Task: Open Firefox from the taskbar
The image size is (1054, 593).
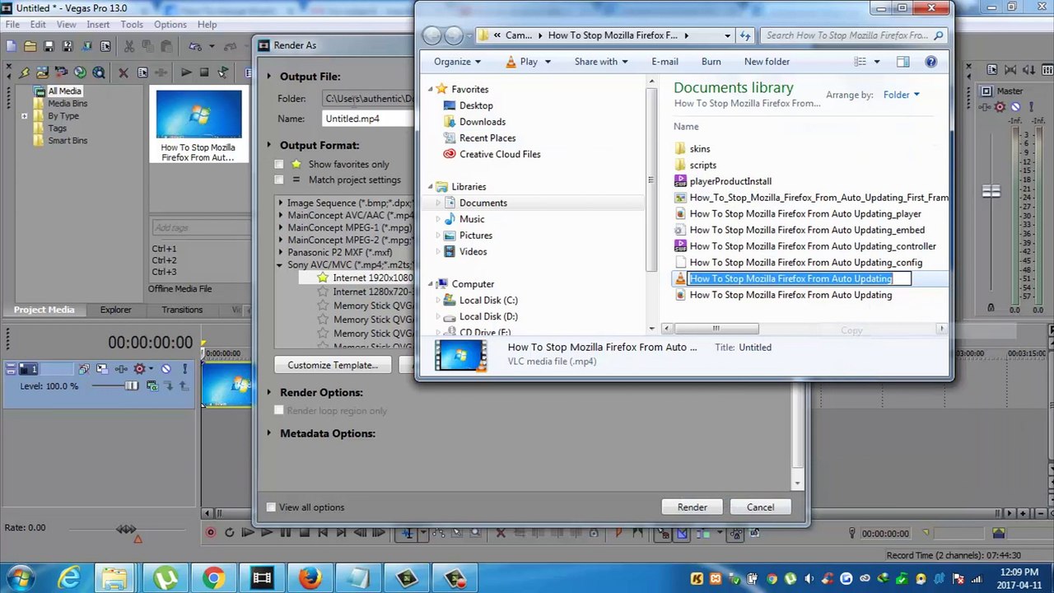Action: pos(310,578)
